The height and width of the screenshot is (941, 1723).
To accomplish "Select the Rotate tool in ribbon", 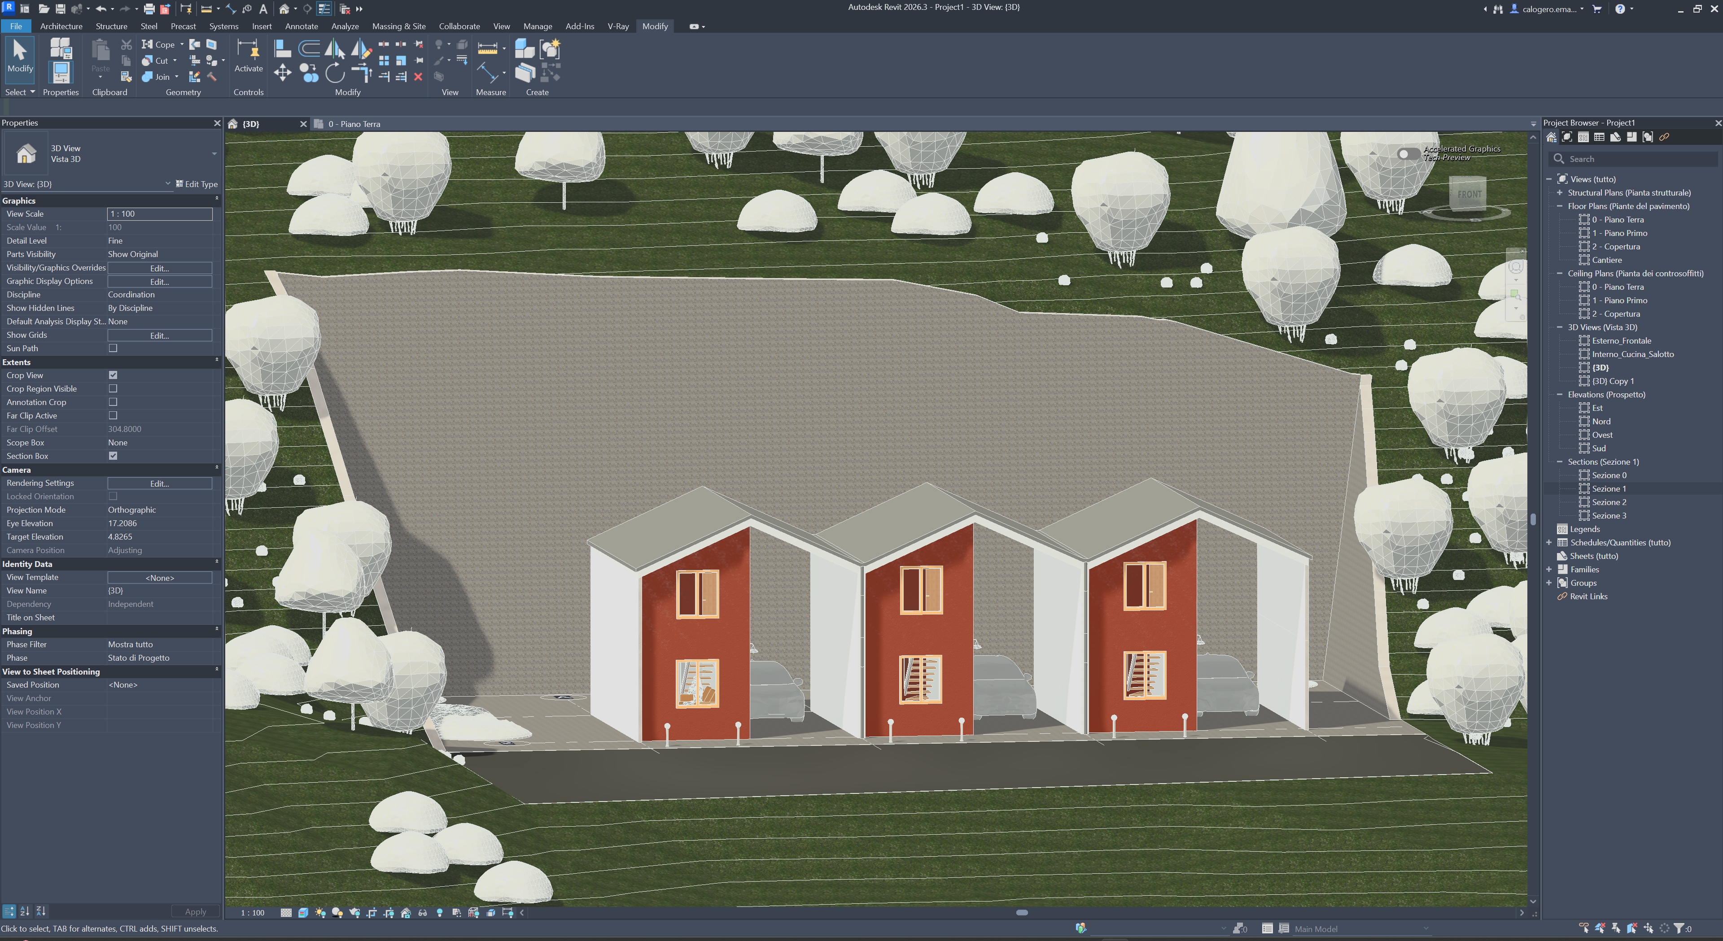I will tap(334, 73).
